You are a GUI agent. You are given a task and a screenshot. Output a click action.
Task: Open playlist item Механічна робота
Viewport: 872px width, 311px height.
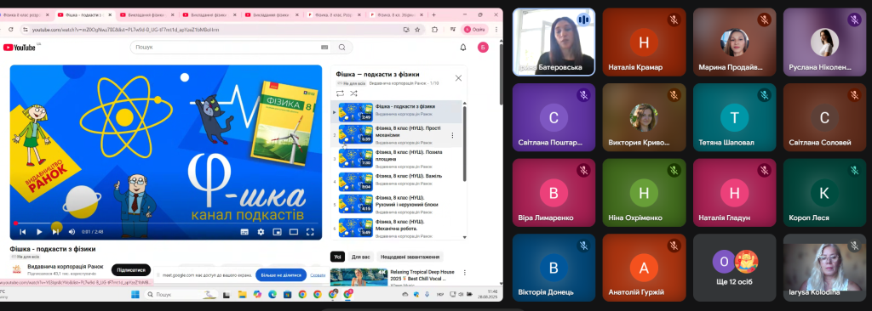(397, 228)
